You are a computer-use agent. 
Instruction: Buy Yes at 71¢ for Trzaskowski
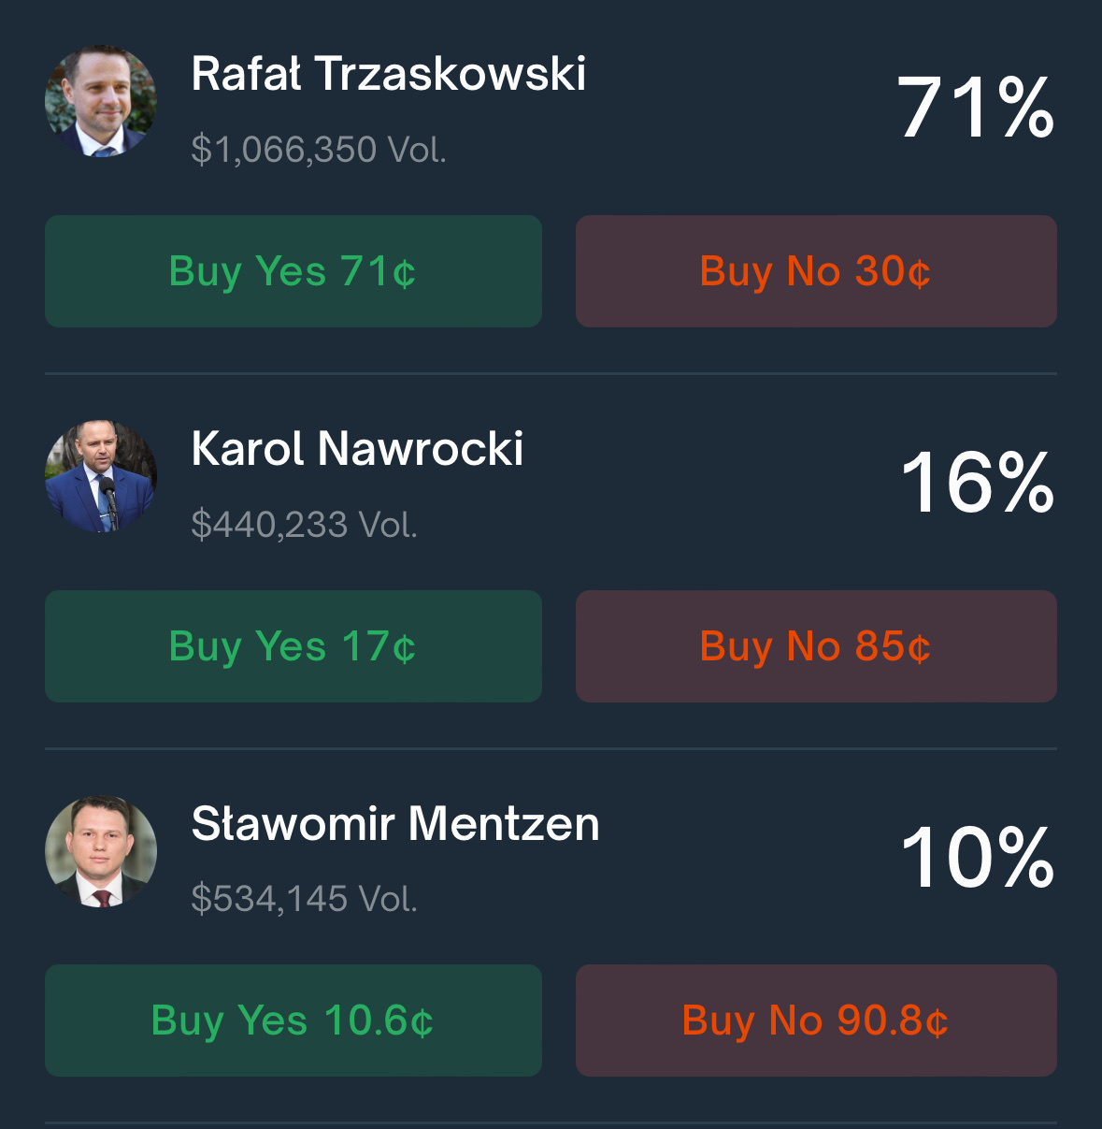293,271
